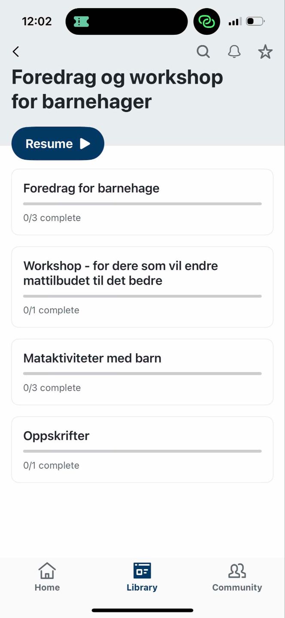Tap the Library icon in bottom bar
Screen dimensions: 285x618
(x=142, y=571)
